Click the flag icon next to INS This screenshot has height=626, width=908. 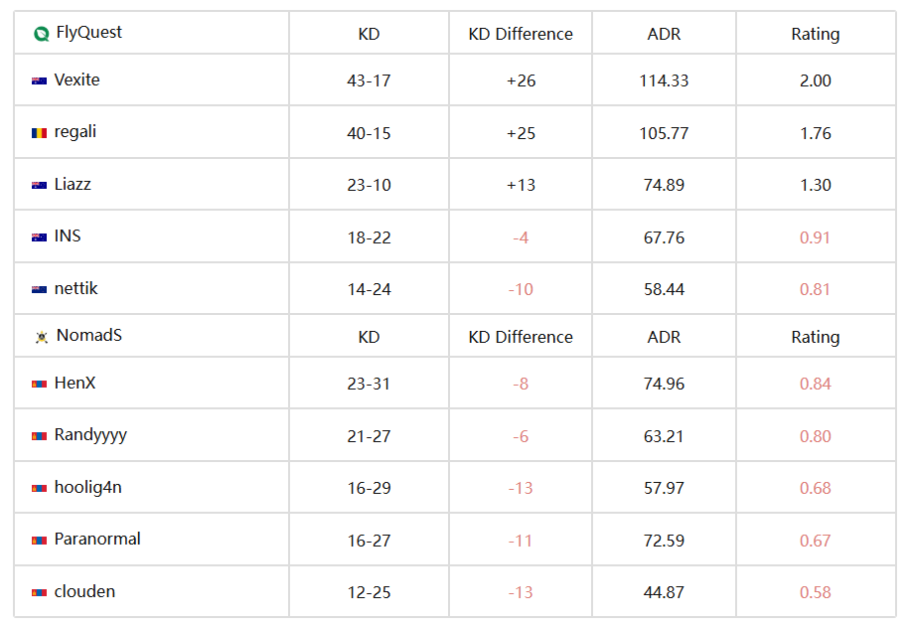39,237
